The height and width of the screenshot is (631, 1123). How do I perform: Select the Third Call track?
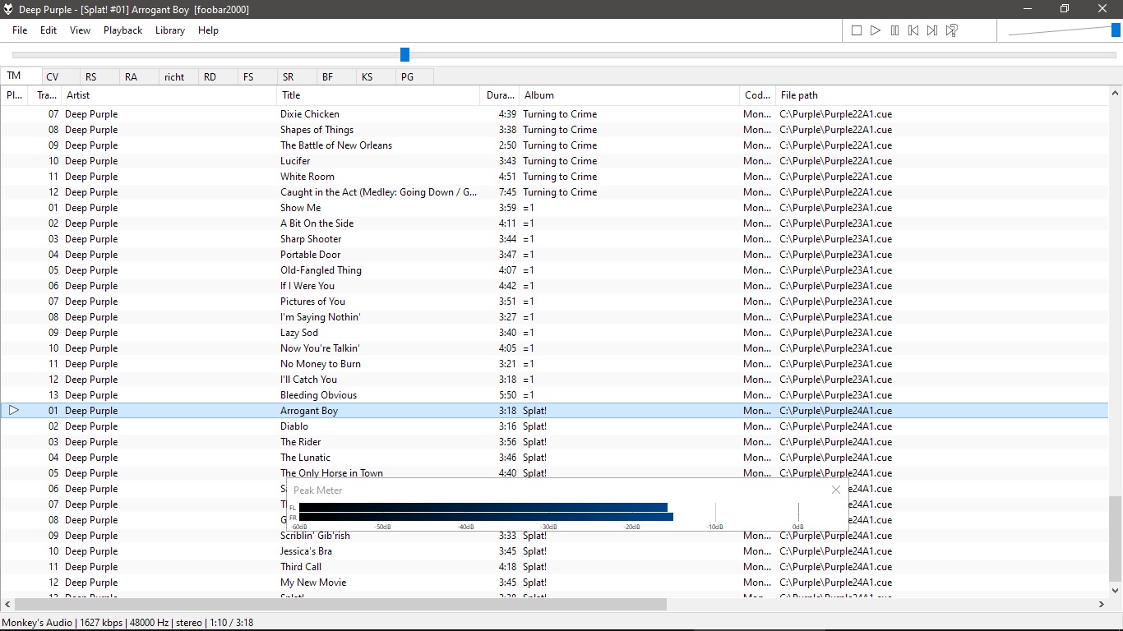click(x=554, y=567)
